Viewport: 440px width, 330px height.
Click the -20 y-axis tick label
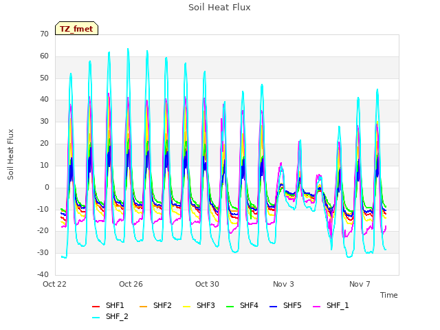[43, 231]
